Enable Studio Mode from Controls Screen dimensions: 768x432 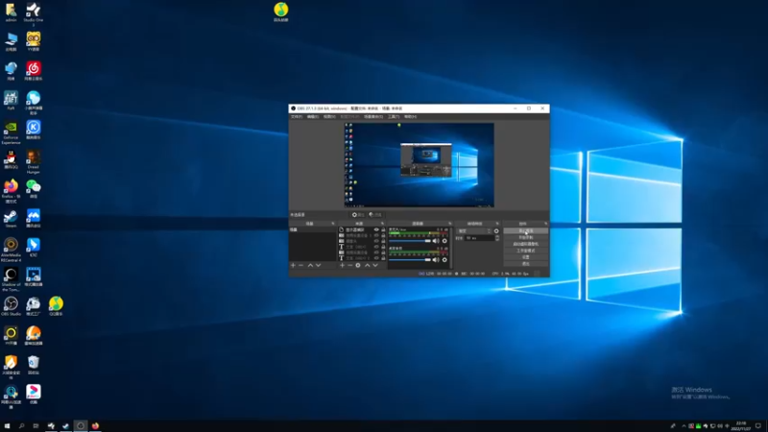click(525, 251)
